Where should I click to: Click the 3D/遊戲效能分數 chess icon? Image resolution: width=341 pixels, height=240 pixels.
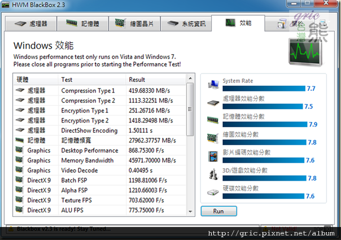pyautogui.click(x=213, y=174)
